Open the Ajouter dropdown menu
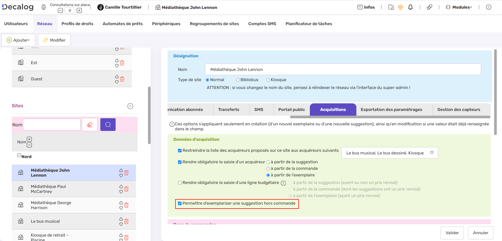Viewport: 502px width, 241px height. point(18,40)
